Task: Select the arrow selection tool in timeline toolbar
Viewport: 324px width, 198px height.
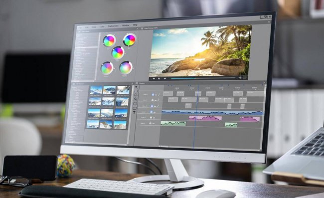Action: [x=136, y=87]
